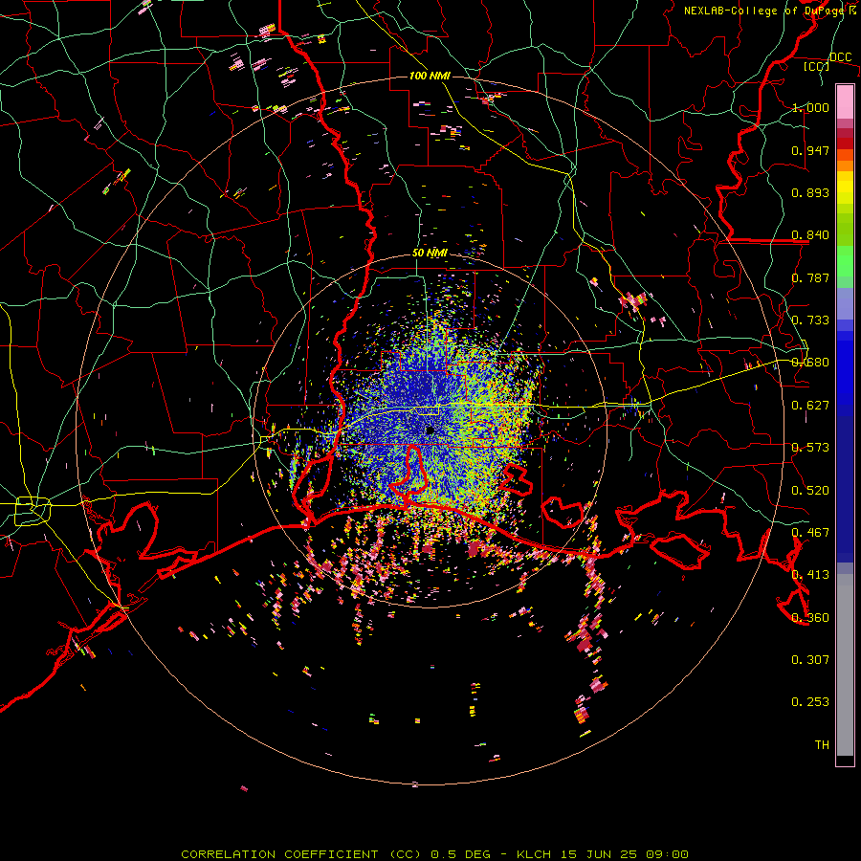Viewport: 861px width, 861px height.
Task: Click the 0.360 scale label
Action: point(810,618)
